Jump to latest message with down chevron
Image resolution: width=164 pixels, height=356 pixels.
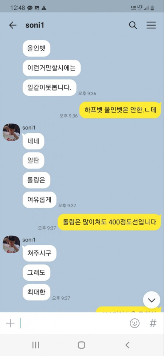pos(152,300)
